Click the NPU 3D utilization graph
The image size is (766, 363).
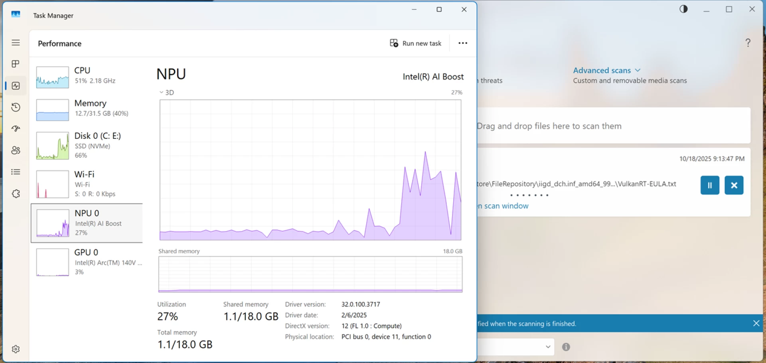[310, 170]
